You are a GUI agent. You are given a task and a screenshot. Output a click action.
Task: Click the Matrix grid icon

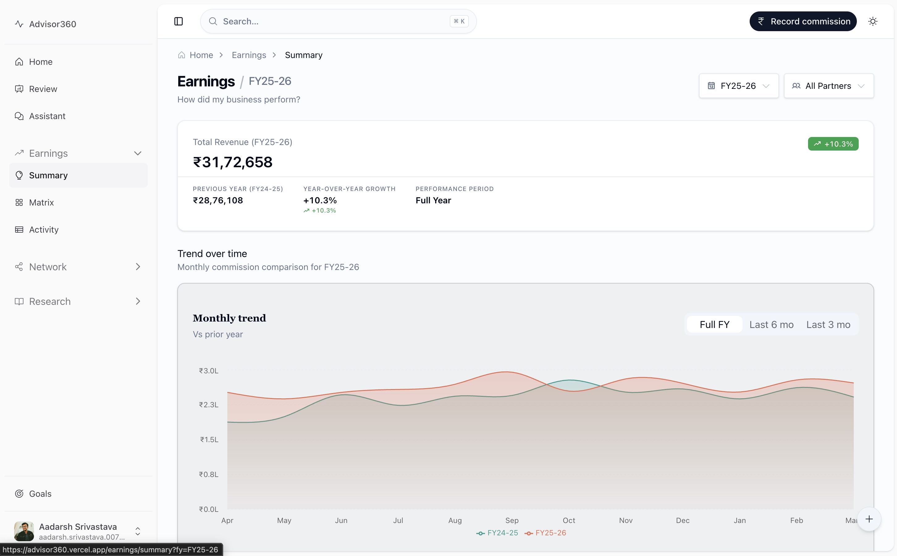click(19, 203)
